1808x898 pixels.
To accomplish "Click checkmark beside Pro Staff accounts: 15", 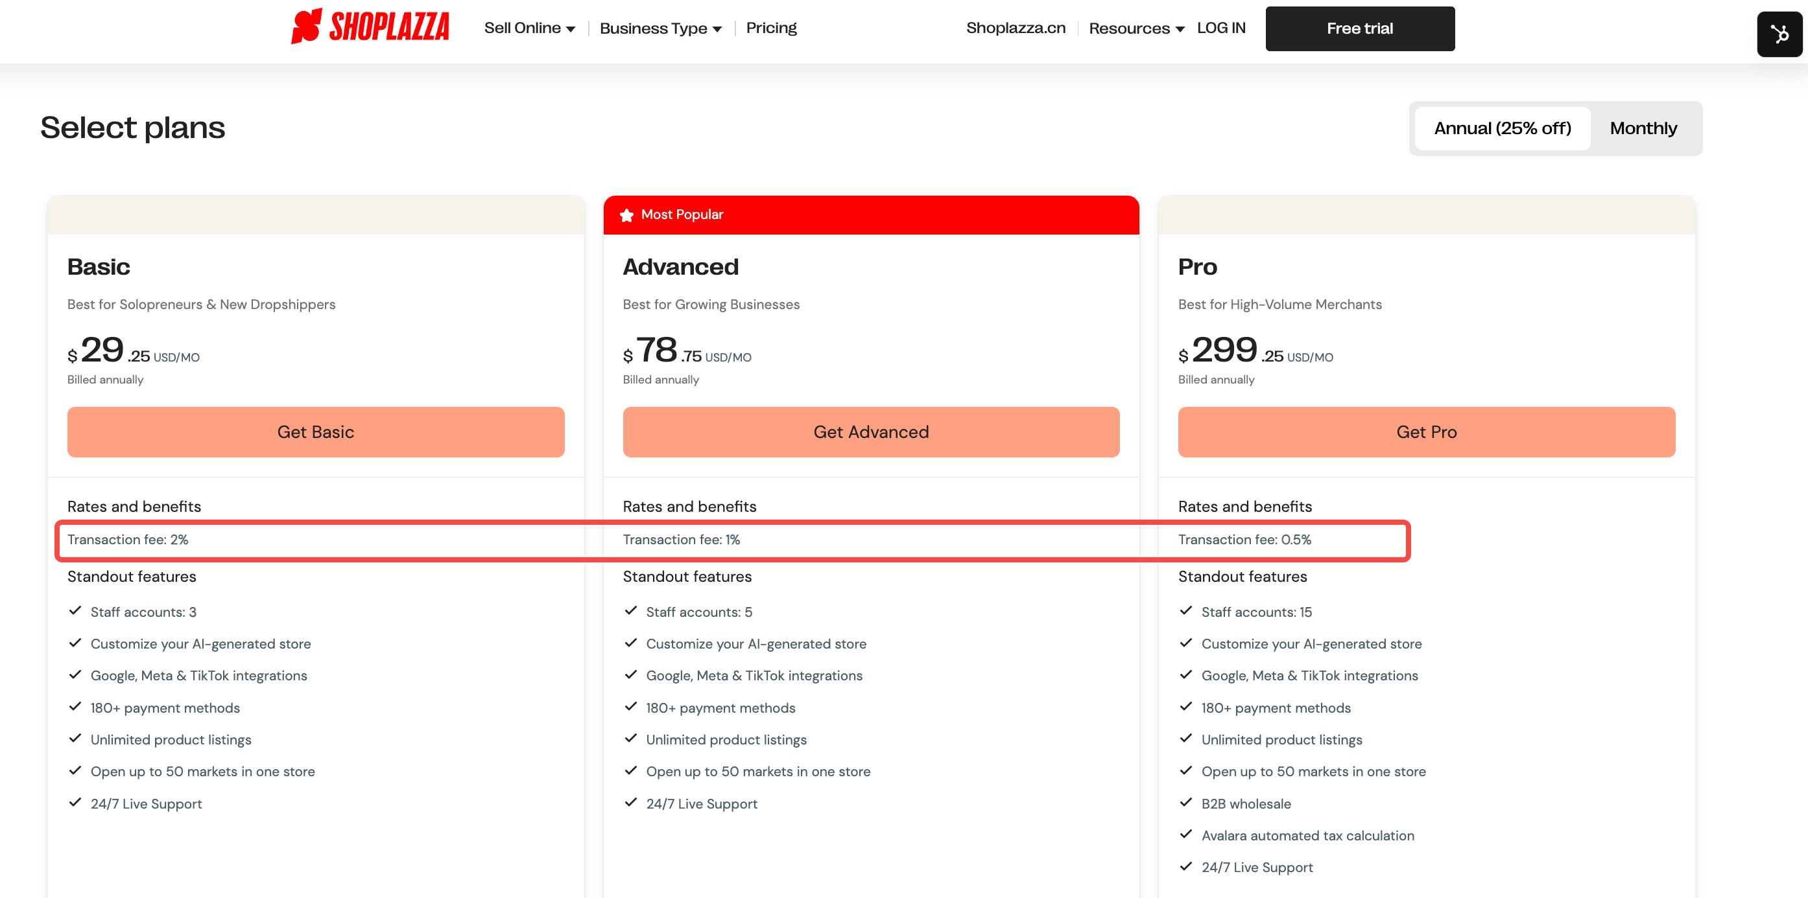I will 1186,610.
